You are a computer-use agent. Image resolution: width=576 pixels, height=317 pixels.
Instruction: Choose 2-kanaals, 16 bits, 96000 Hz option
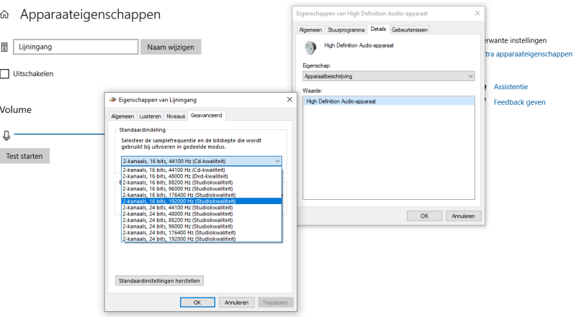[202, 188]
